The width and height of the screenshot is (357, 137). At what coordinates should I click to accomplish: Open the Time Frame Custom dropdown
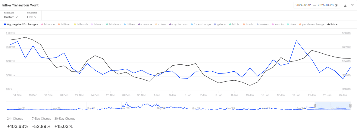click(x=11, y=17)
